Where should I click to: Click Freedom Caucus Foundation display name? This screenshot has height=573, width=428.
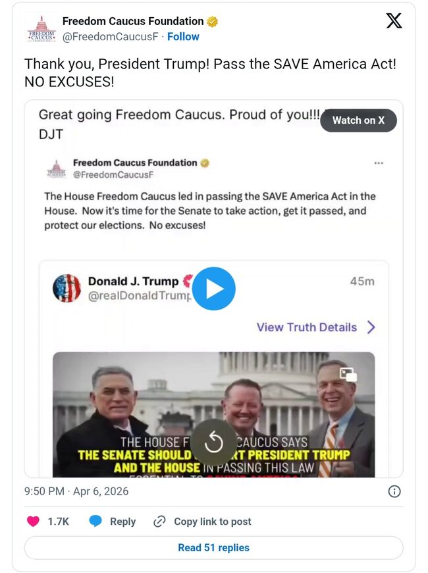(x=133, y=21)
